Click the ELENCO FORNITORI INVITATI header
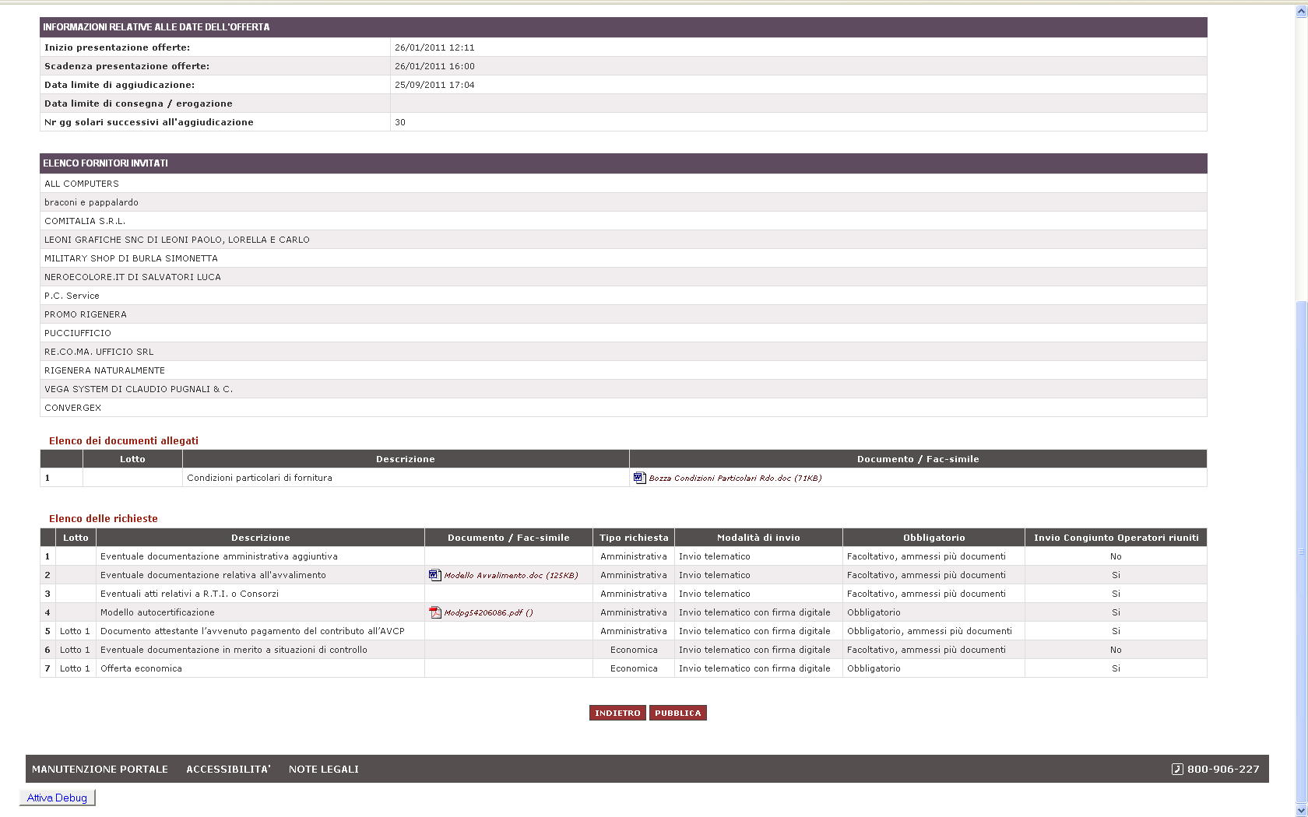This screenshot has height=817, width=1308. coord(623,163)
